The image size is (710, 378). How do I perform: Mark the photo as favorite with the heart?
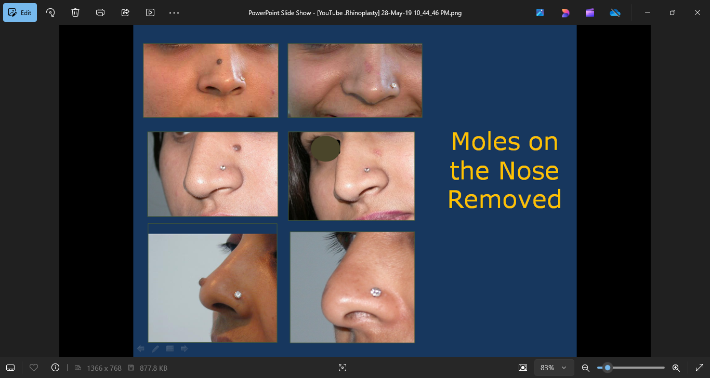(34, 368)
